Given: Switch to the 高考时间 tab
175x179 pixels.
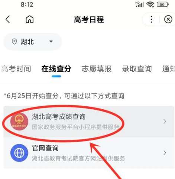Looking at the screenshot, I should [x=16, y=69].
